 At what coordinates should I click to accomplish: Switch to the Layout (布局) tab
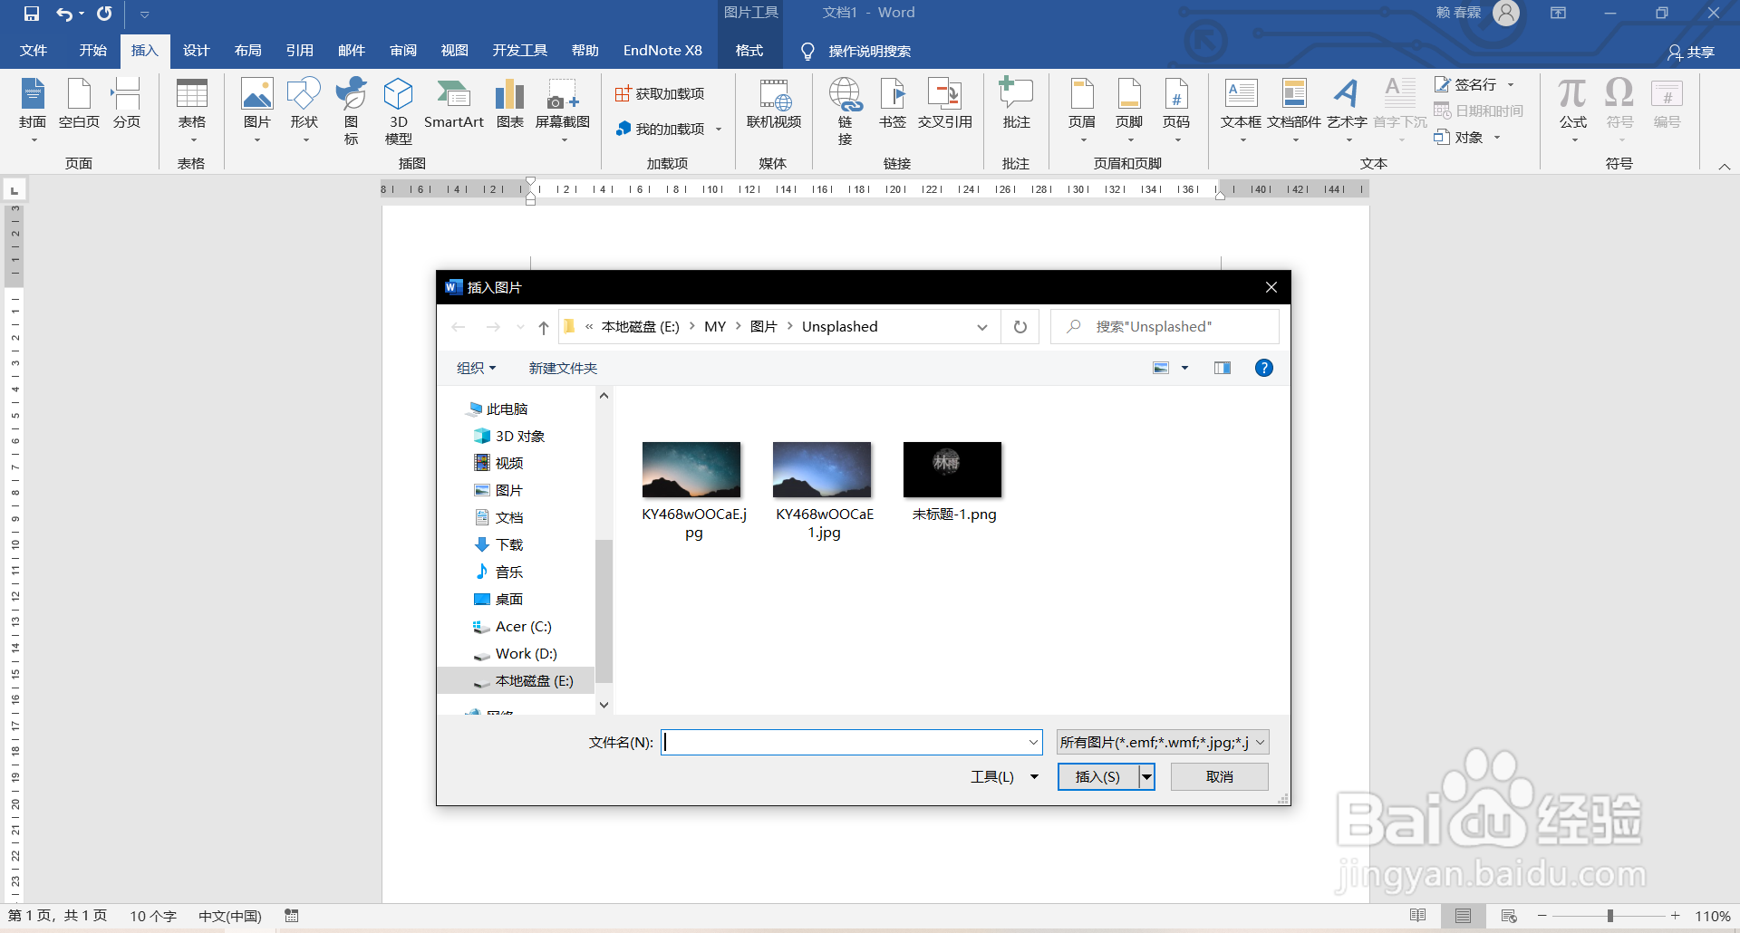[247, 51]
